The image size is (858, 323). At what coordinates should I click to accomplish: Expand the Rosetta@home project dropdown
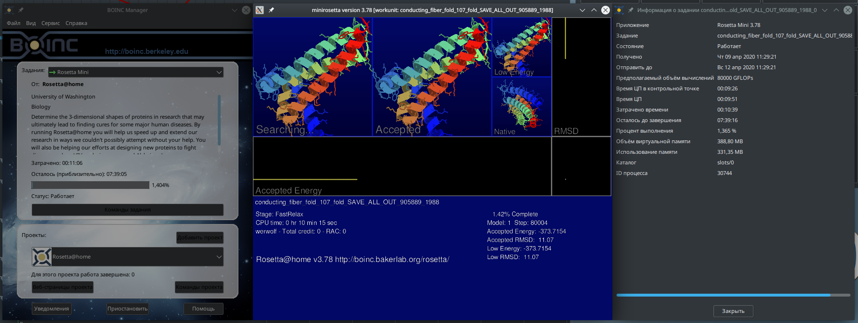(219, 257)
